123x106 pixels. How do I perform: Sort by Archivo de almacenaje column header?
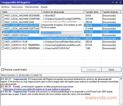pos(63,12)
